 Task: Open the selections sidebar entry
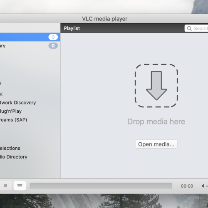(10, 148)
